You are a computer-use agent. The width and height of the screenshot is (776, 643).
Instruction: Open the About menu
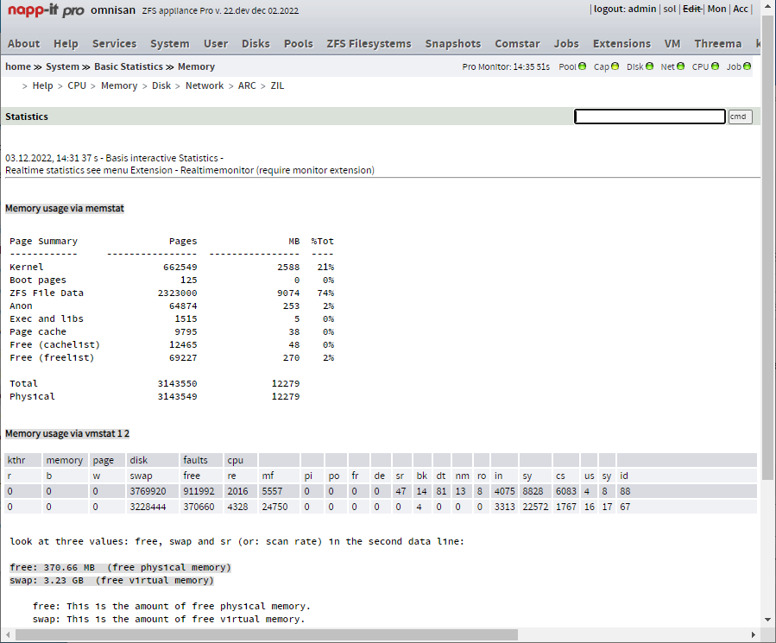point(24,43)
